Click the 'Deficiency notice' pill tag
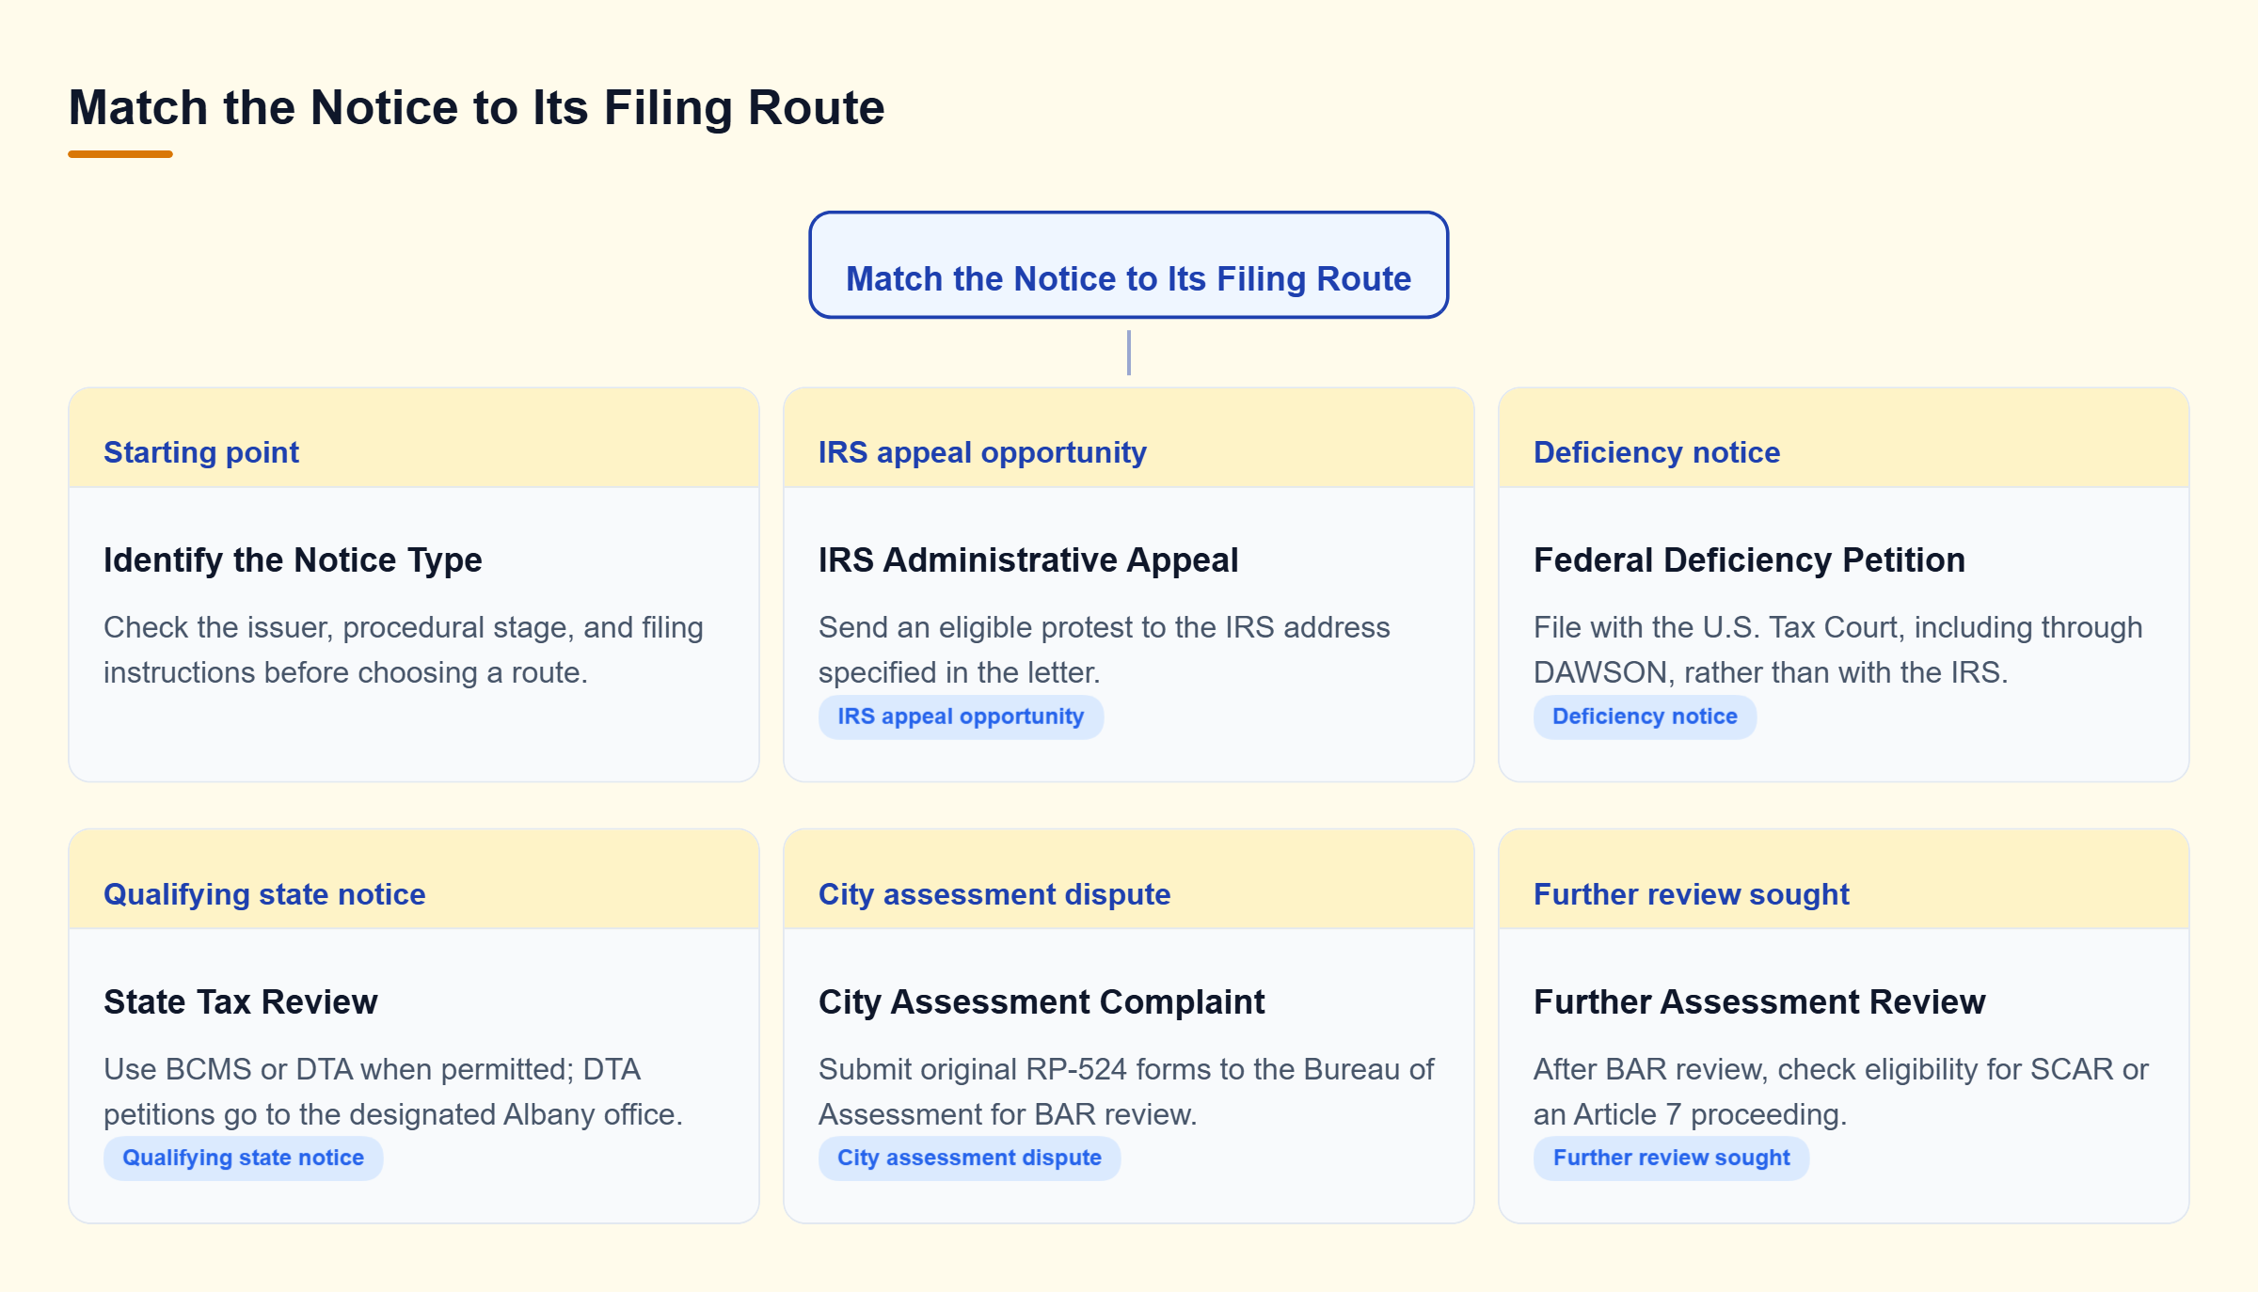The height and width of the screenshot is (1292, 2258). point(1645,717)
